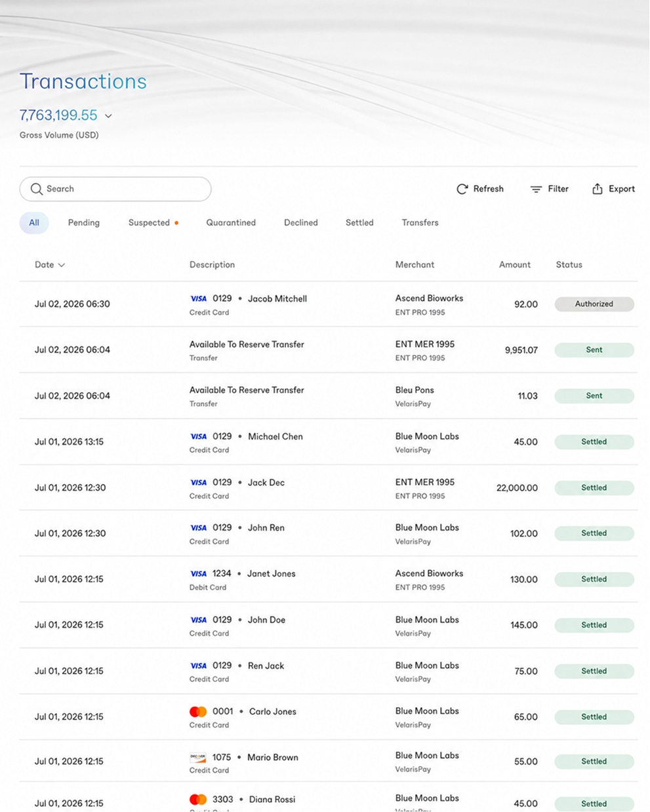
Task: Click Ascend Bioworks in Jacob Mitchell row
Action: coord(429,298)
